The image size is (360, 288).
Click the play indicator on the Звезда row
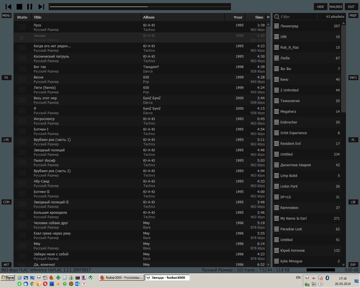click(x=22, y=38)
